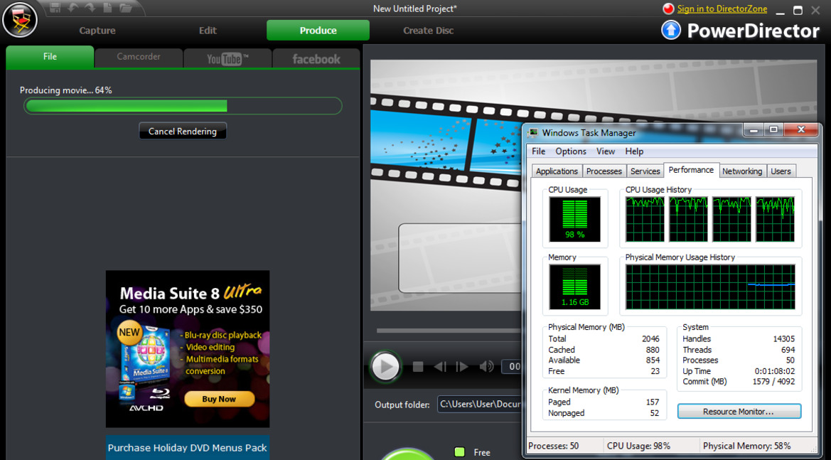The image size is (831, 460).
Task: Redo the action in PowerDirector
Action: [x=89, y=7]
